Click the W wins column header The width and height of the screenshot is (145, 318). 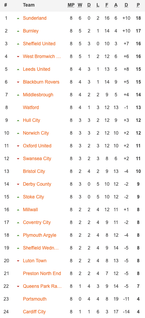80,5
